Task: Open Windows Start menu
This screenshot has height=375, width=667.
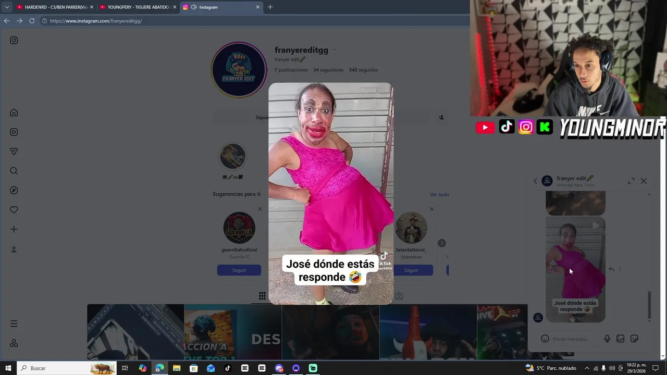Action: (x=8, y=368)
